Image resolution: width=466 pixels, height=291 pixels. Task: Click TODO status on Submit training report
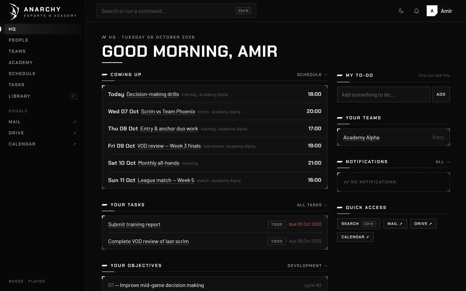click(277, 224)
